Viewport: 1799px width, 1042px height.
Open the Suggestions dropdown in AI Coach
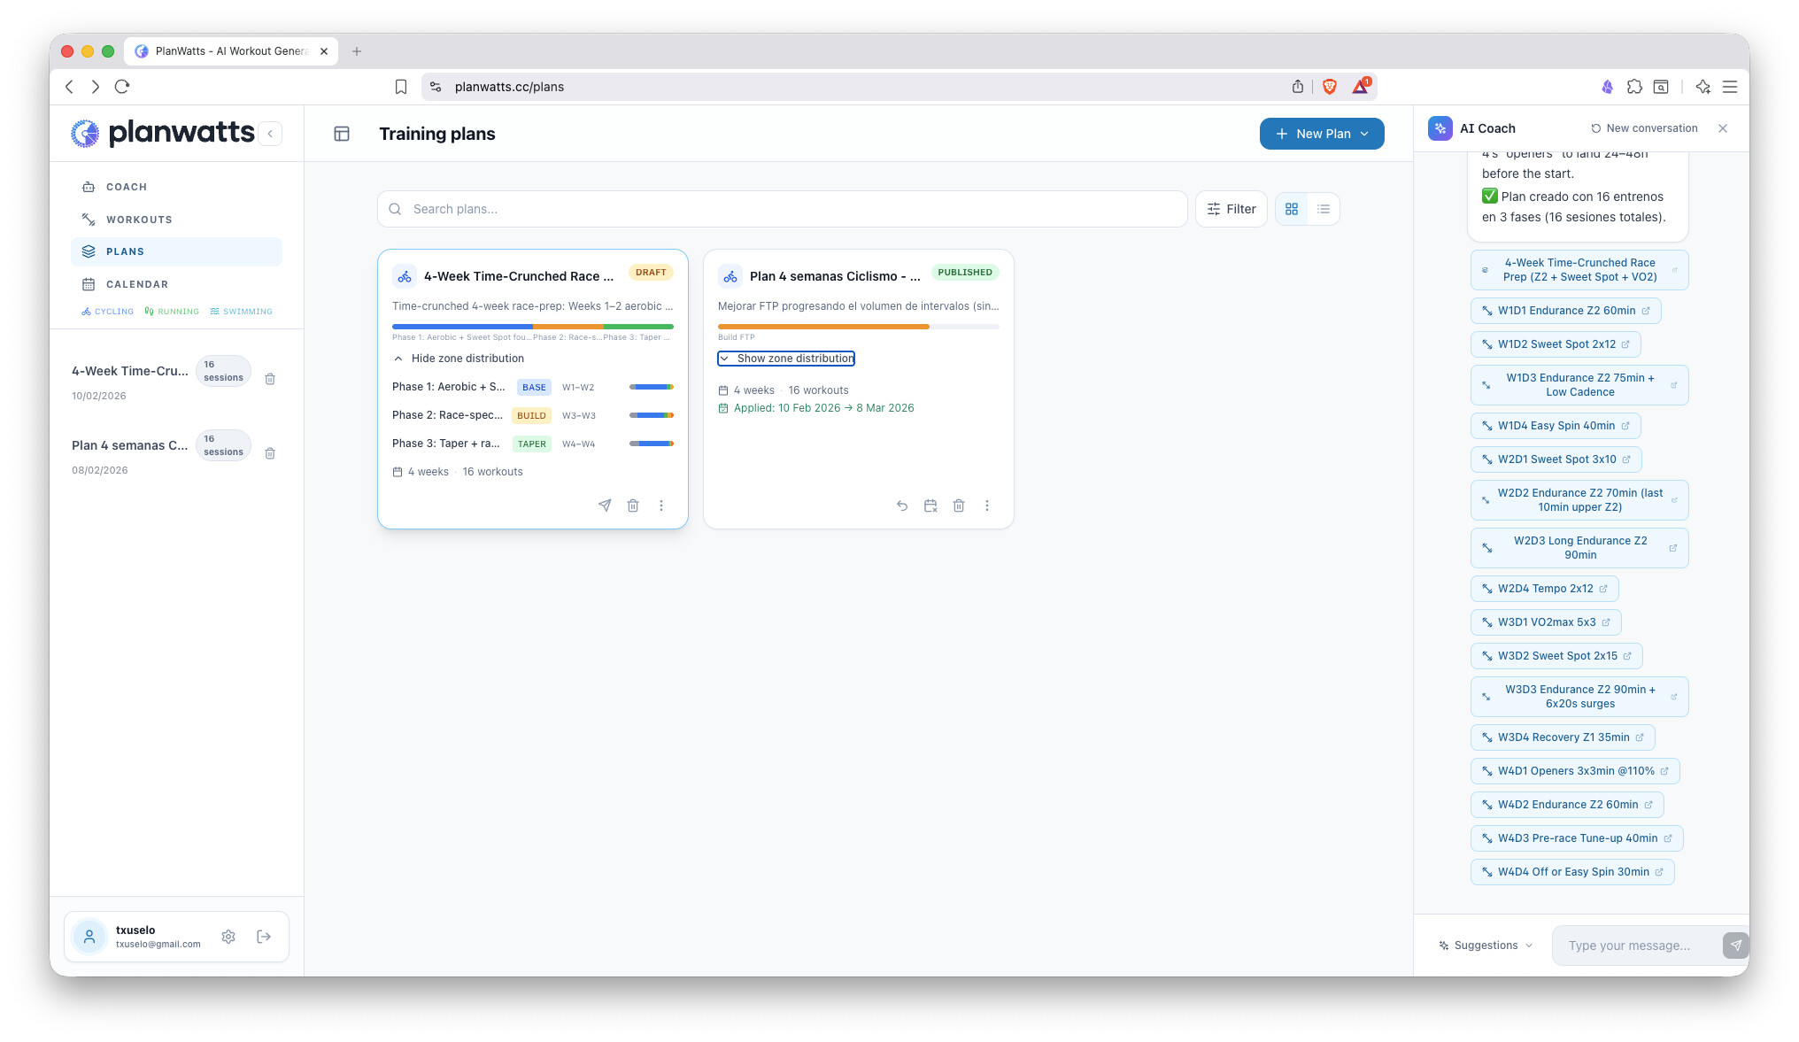pyautogui.click(x=1486, y=946)
